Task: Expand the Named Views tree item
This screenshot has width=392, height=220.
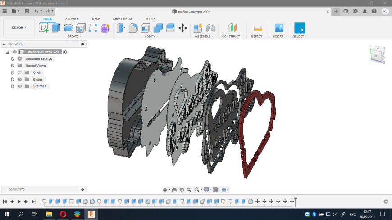Action: click(x=13, y=66)
